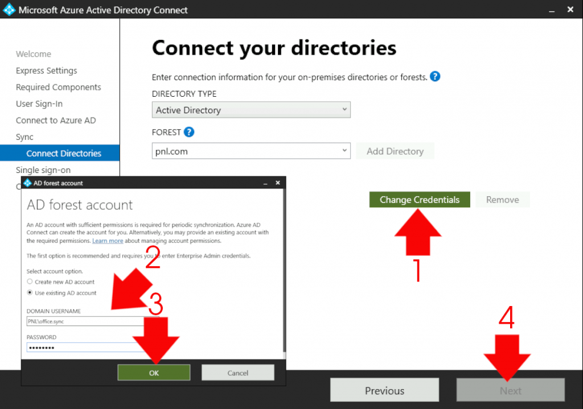This screenshot has width=583, height=409.
Task: Open the User Sign-In step
Action: (38, 104)
